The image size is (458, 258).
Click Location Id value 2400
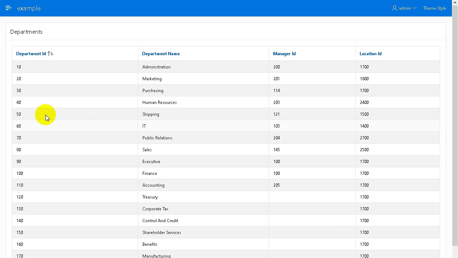click(364, 102)
